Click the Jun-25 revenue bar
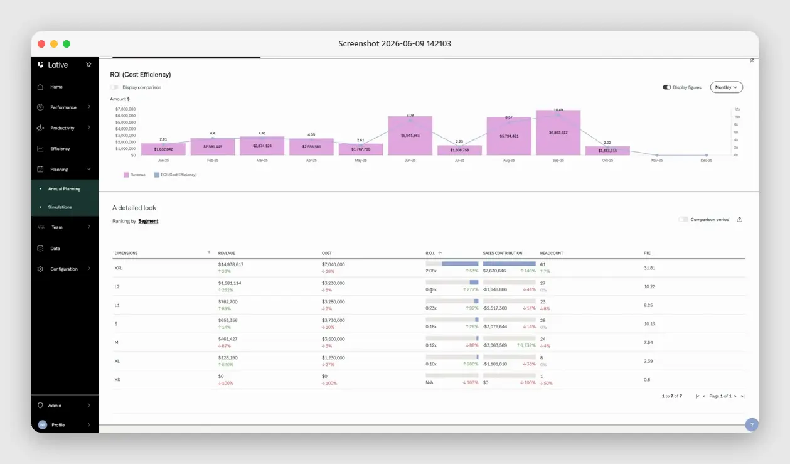The image size is (790, 464). (410, 136)
